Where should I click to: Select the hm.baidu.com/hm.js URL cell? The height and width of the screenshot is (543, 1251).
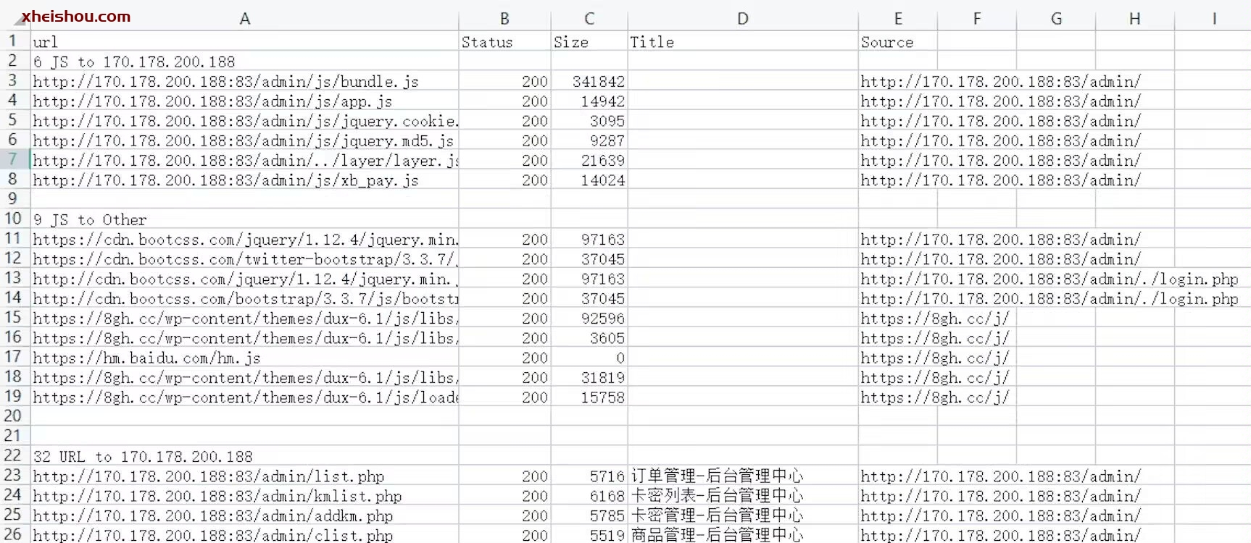click(x=244, y=358)
